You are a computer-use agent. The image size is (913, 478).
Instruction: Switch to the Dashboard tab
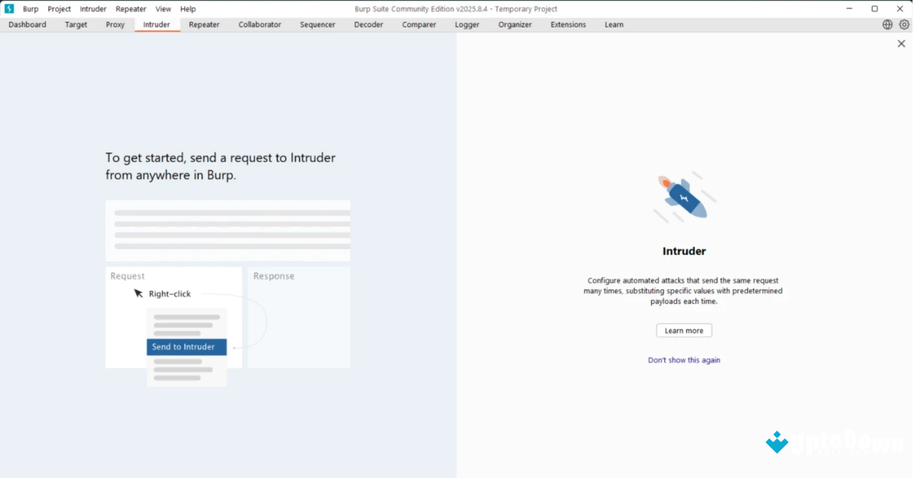pos(27,24)
